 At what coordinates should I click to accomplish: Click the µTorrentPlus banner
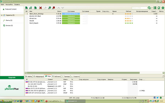coord(12,88)
